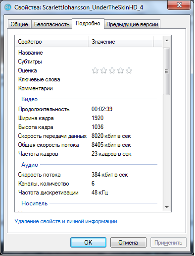Click the Носитель section header

(x=35, y=203)
